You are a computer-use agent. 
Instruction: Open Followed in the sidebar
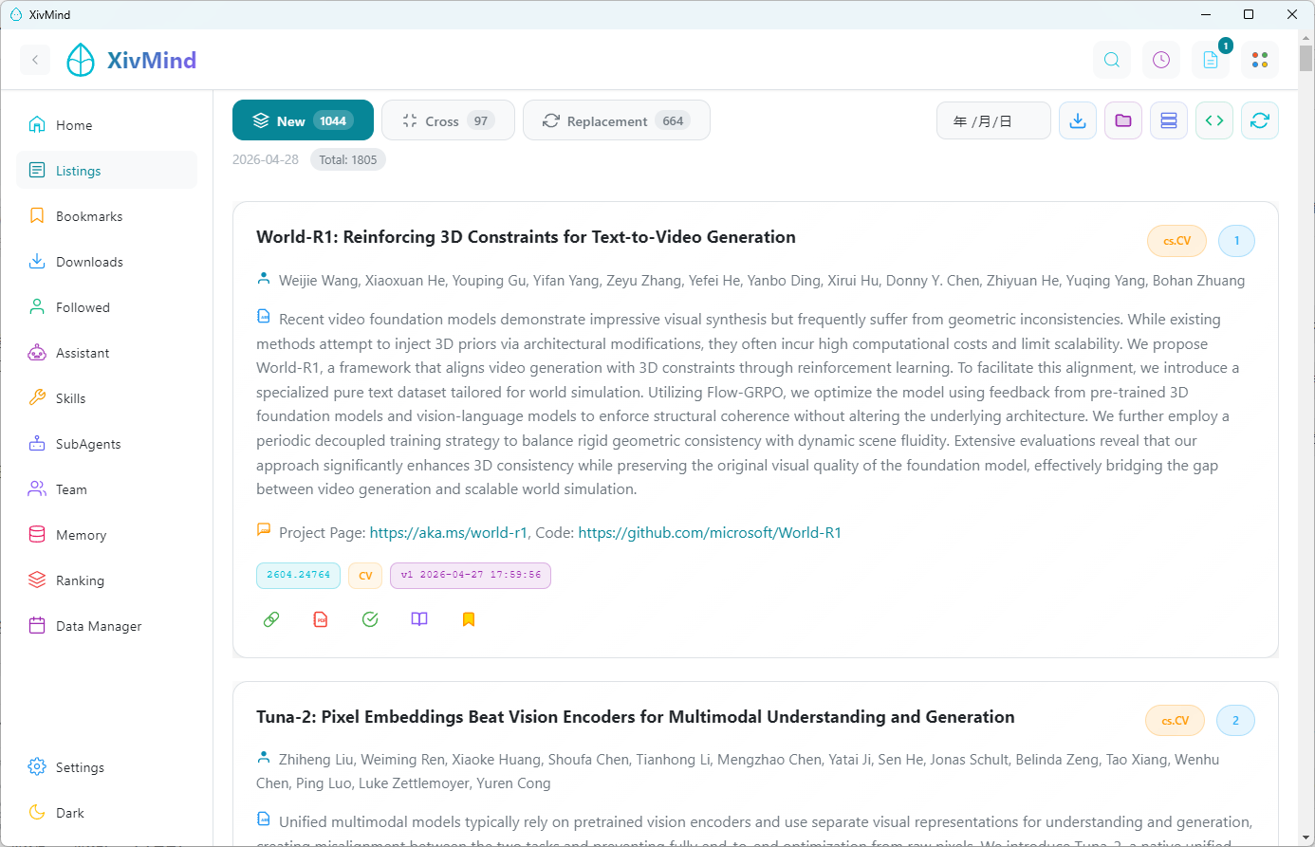(x=107, y=307)
